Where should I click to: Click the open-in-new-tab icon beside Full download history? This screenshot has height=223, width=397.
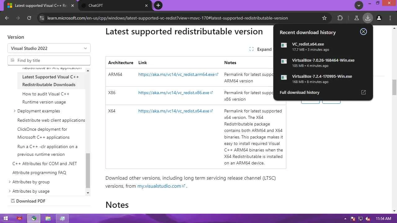tap(364, 92)
